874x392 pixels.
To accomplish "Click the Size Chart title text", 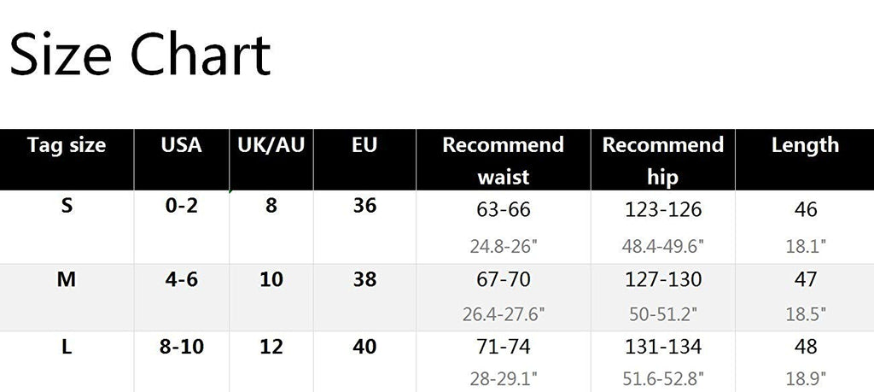I will click(140, 57).
